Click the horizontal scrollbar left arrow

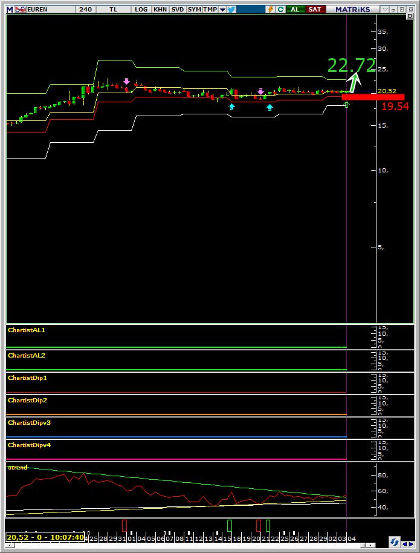click(x=10, y=545)
